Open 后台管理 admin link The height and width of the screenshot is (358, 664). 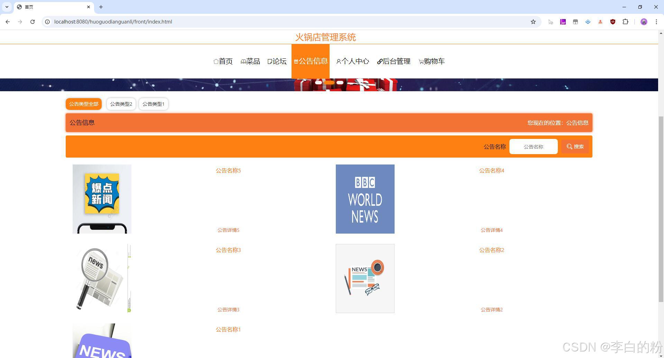(x=394, y=61)
